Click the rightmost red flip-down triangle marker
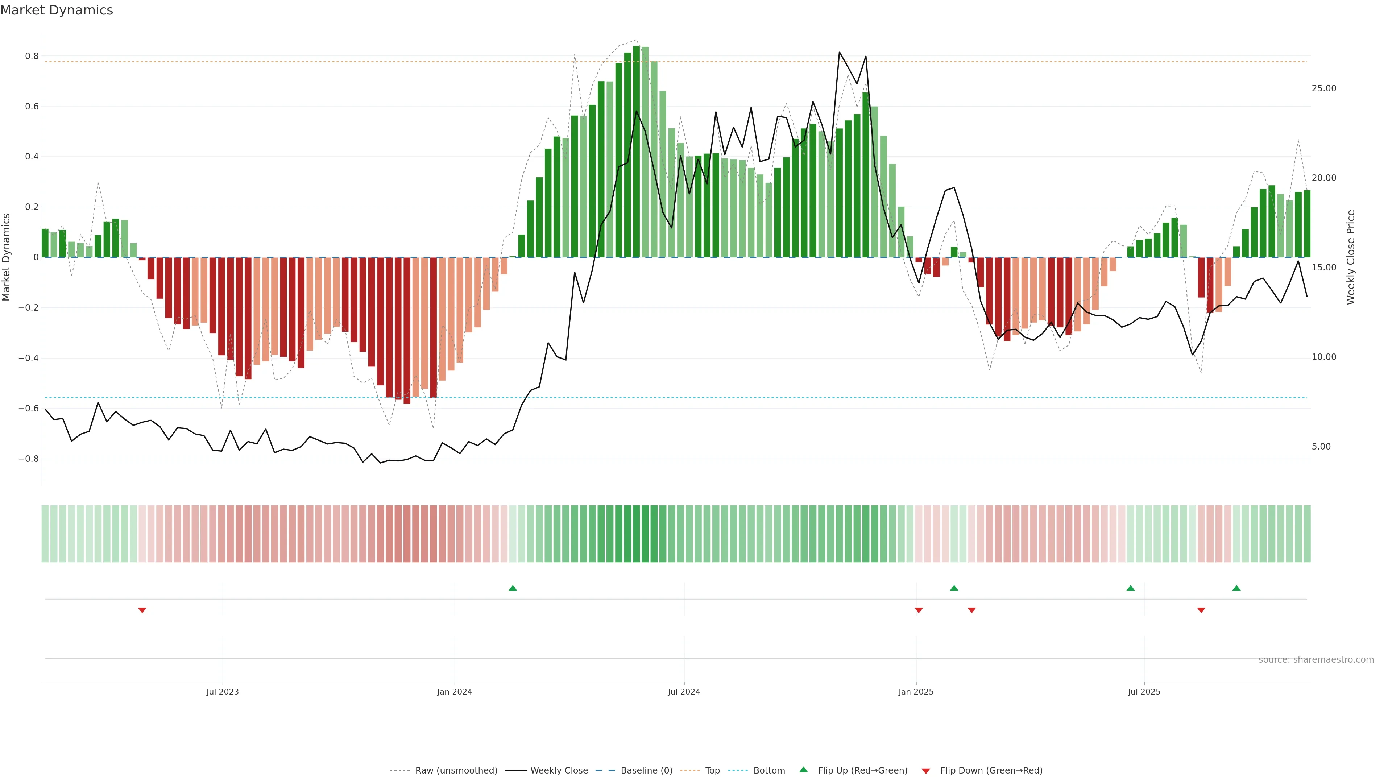 pos(1201,610)
